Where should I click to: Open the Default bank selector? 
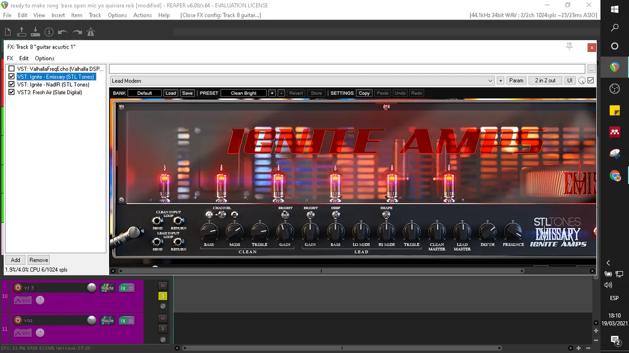click(x=144, y=93)
